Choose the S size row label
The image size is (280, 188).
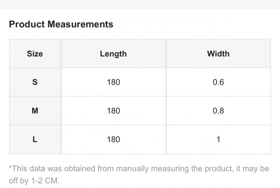tap(35, 82)
